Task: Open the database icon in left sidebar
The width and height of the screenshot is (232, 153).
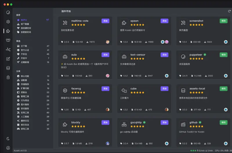Action: tap(8, 68)
